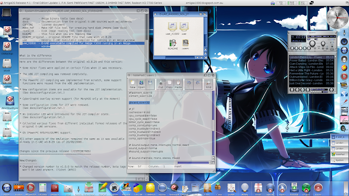The width and height of the screenshot is (349, 196).
Task: Click the highlighted gfxcard_size line in NotePad
Action: pyautogui.click(x=140, y=103)
